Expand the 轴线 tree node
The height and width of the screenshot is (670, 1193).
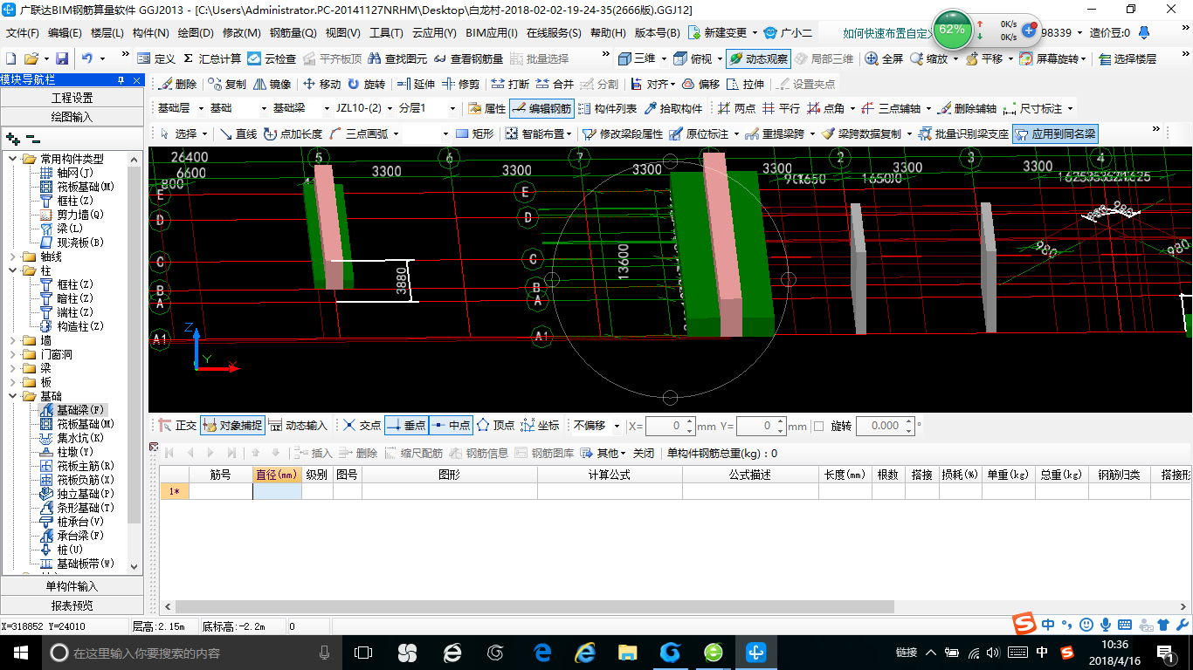point(12,256)
